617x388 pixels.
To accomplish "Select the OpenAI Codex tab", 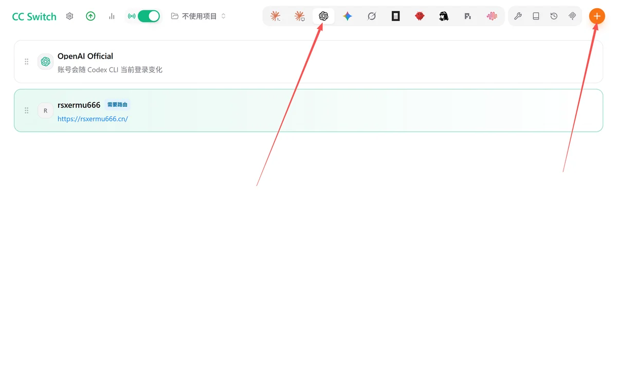I will coord(323,16).
